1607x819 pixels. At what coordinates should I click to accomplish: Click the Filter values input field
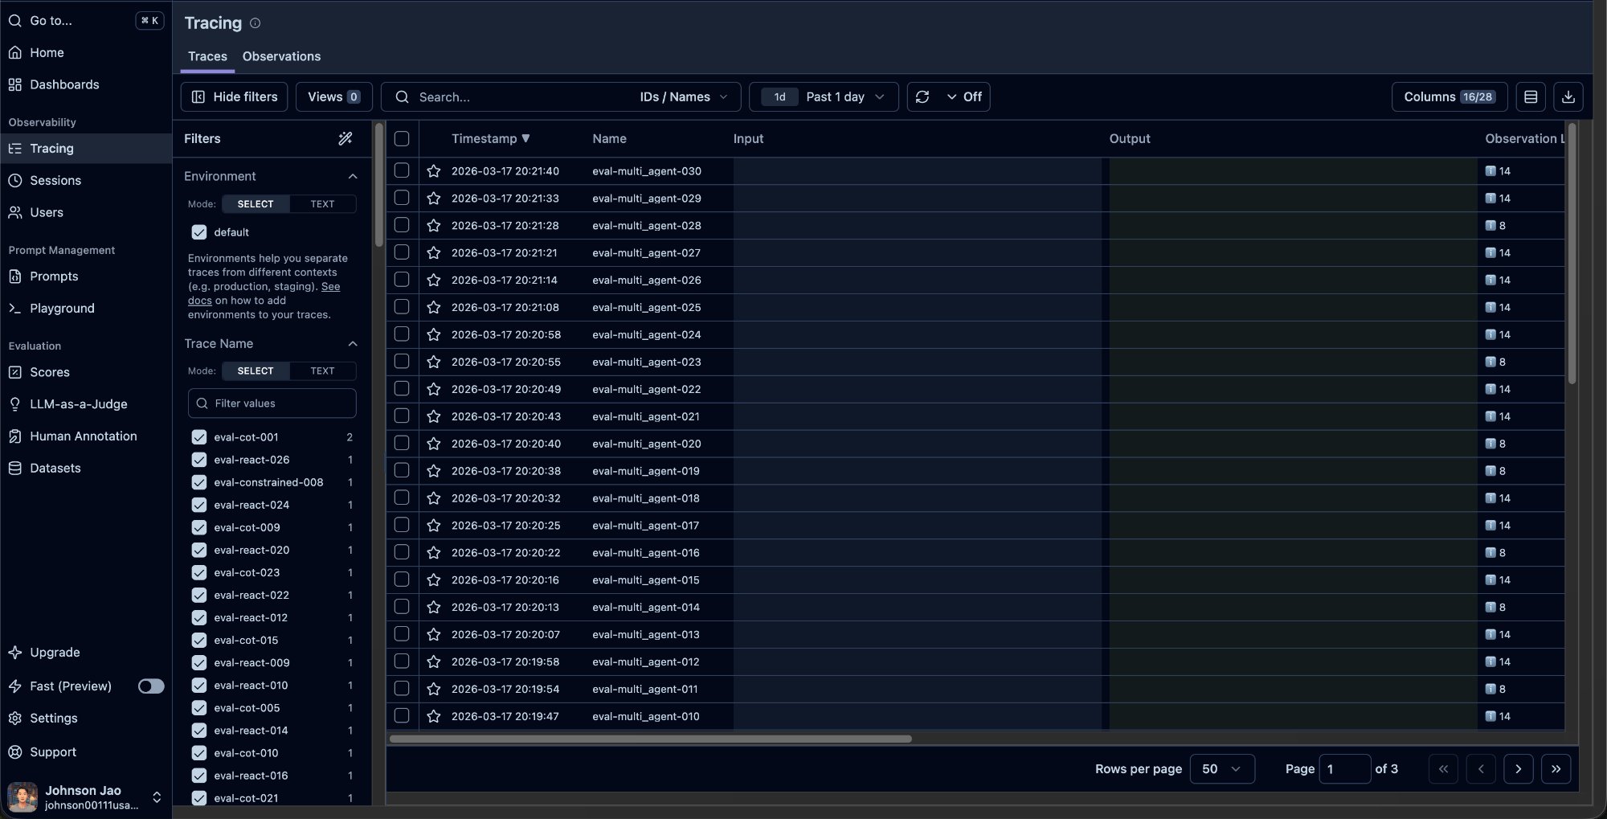(272, 403)
